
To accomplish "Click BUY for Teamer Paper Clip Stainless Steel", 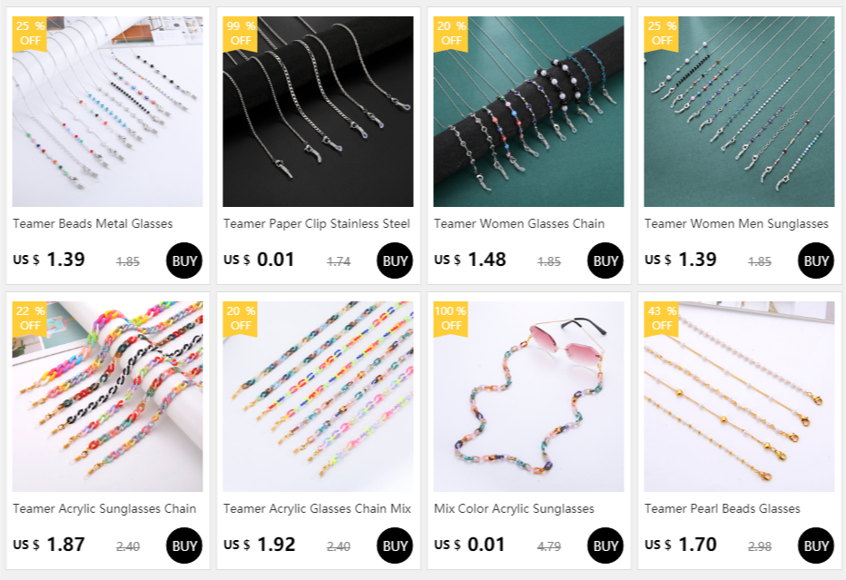I will tap(394, 261).
